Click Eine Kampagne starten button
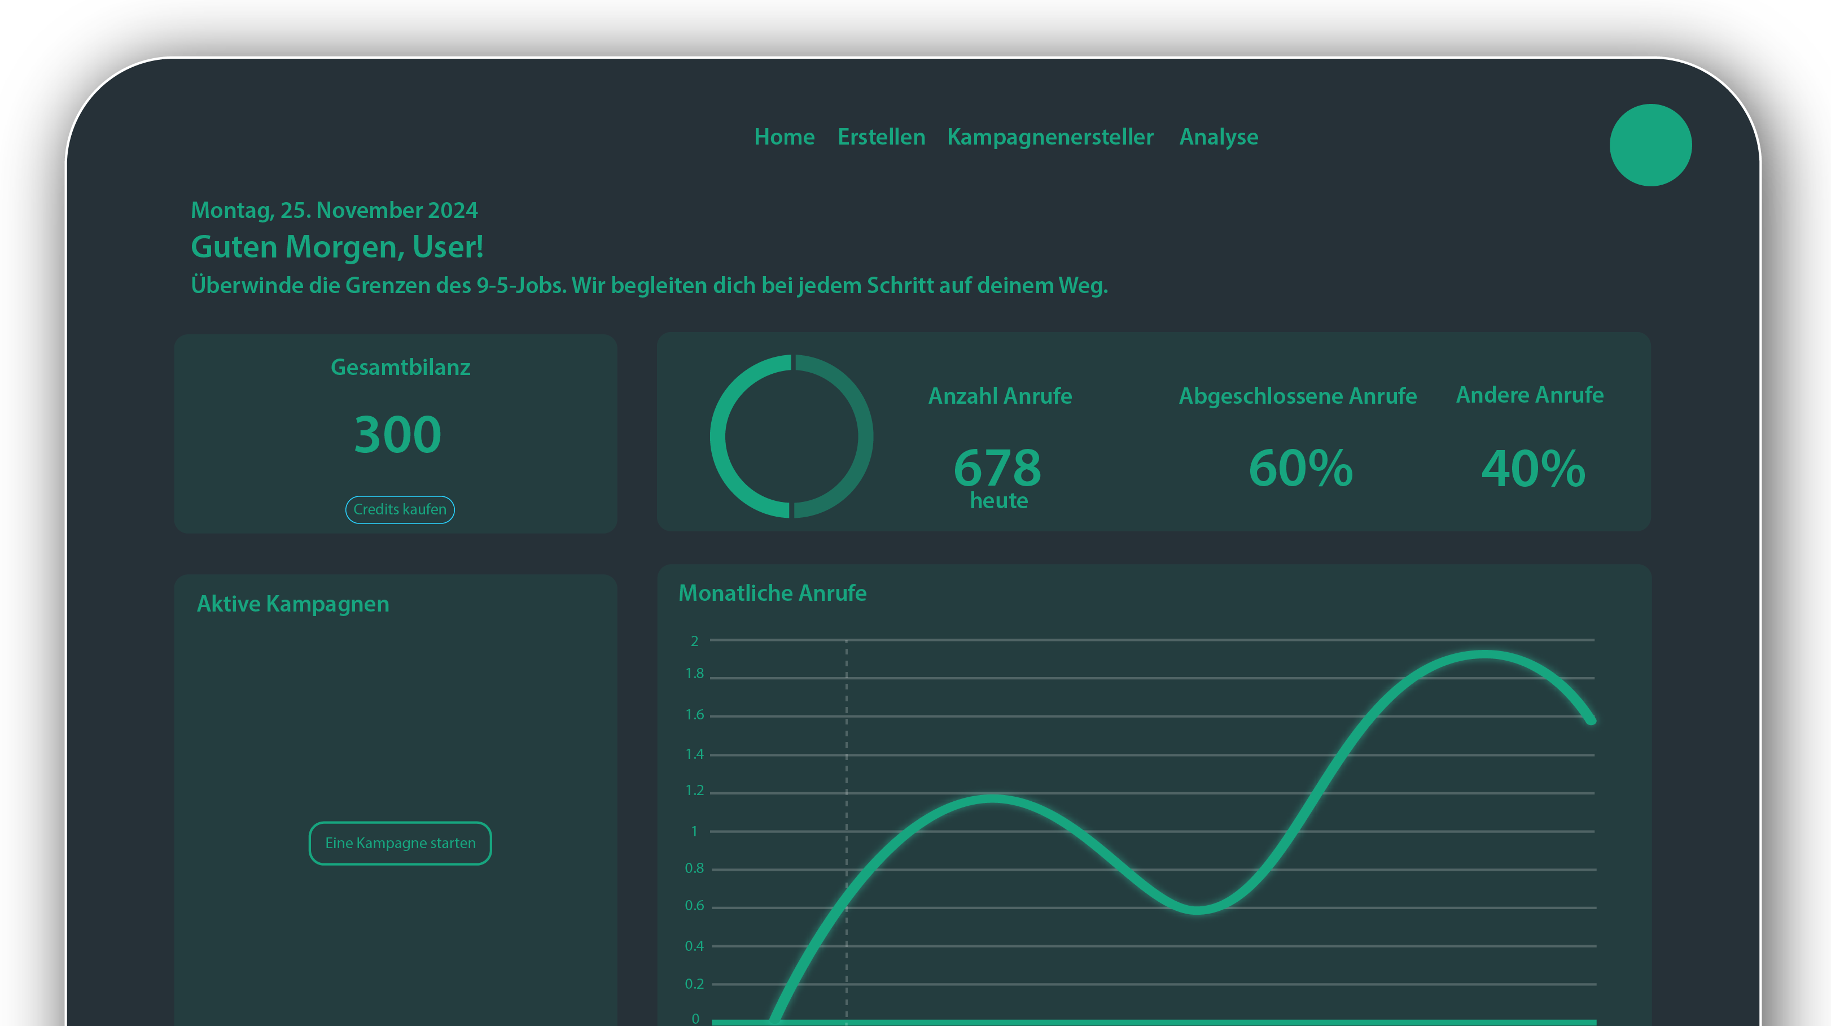Screen dimensions: 1831x1026 tap(400, 842)
